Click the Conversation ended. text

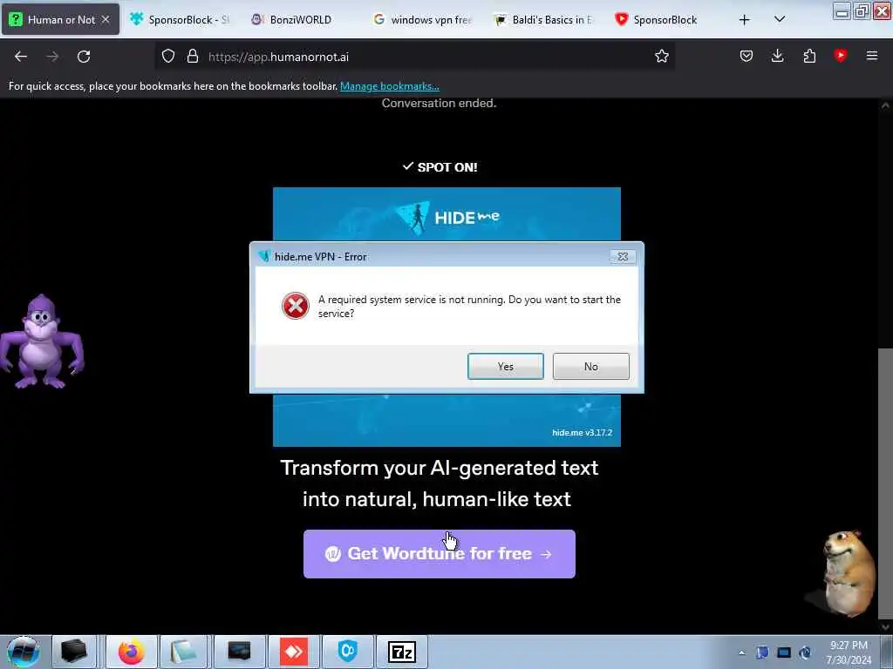click(440, 103)
